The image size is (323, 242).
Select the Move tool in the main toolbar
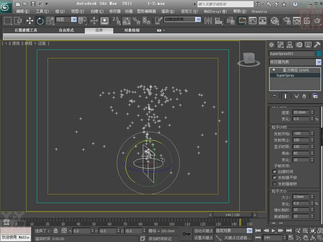[x=30, y=20]
